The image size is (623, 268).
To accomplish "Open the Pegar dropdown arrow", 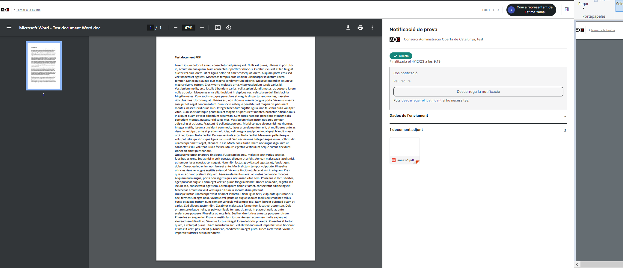I will pyautogui.click(x=583, y=8).
